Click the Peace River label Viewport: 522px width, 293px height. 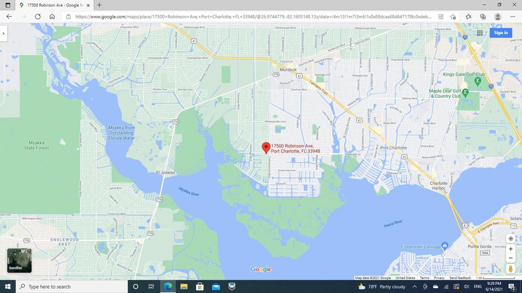coord(393,224)
